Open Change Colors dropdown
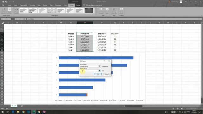This screenshot has height=114, width=203. coord(16,11)
